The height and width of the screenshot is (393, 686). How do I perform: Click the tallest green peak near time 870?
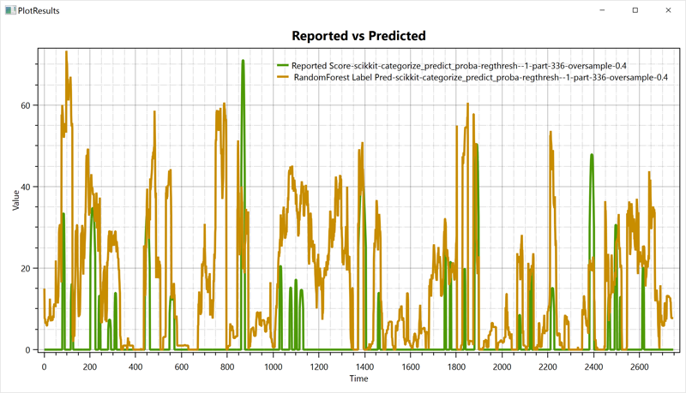click(243, 62)
